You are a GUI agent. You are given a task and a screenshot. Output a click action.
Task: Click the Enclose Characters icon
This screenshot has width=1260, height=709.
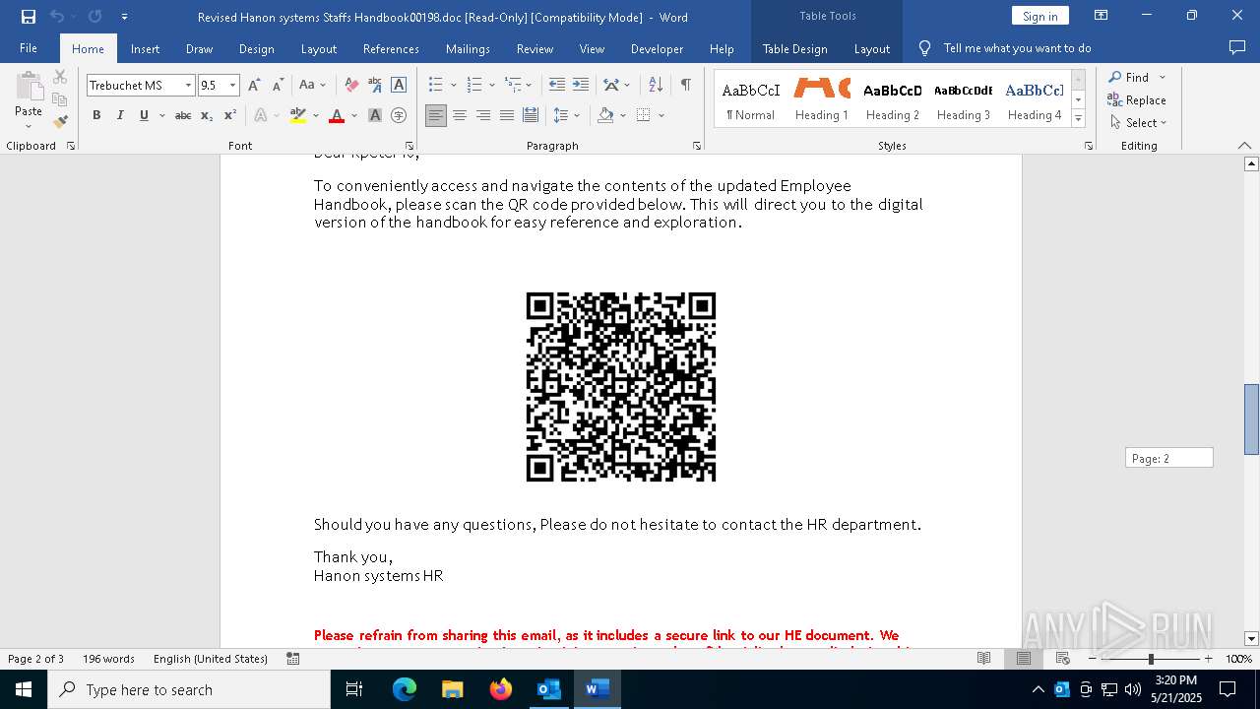click(399, 115)
